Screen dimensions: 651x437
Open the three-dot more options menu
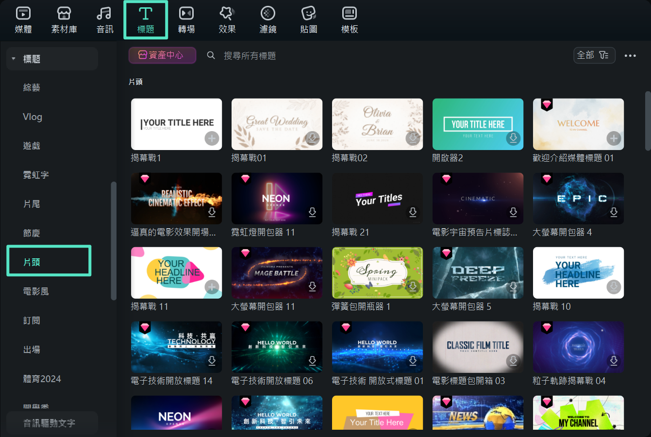pos(630,55)
